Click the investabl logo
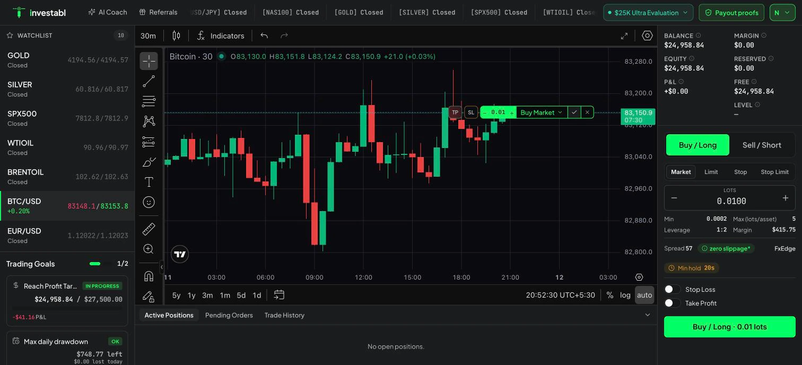The width and height of the screenshot is (802, 365). coord(39,12)
